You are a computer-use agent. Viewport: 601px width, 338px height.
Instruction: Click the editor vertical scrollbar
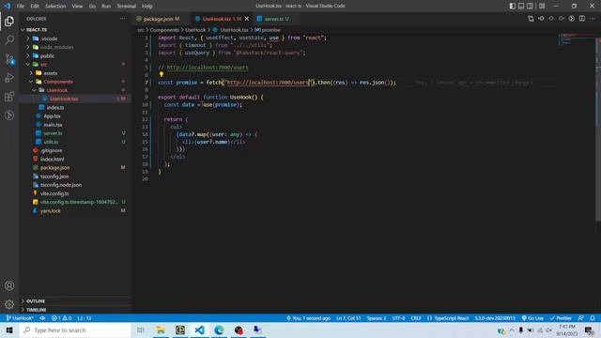coord(598,127)
